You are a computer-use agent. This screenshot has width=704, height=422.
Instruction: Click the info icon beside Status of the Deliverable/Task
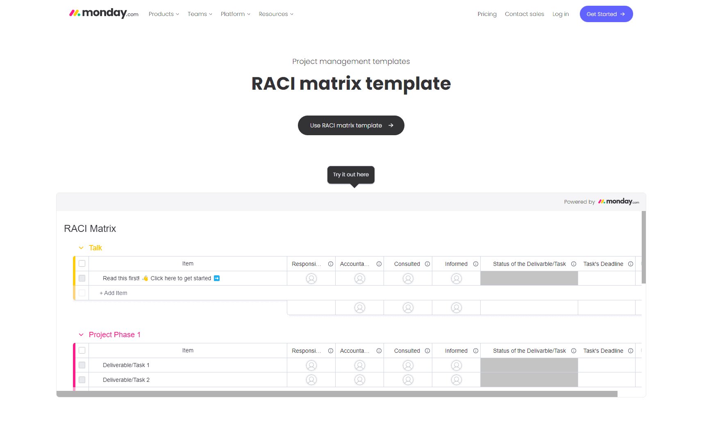coord(574,264)
